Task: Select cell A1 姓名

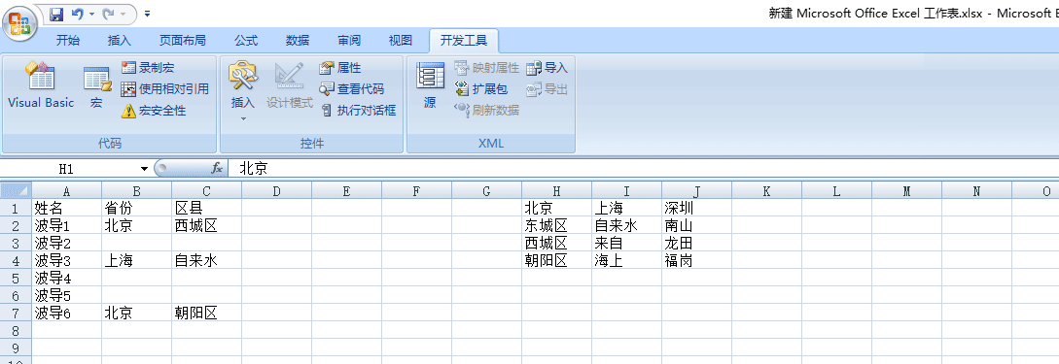Action: (x=66, y=208)
